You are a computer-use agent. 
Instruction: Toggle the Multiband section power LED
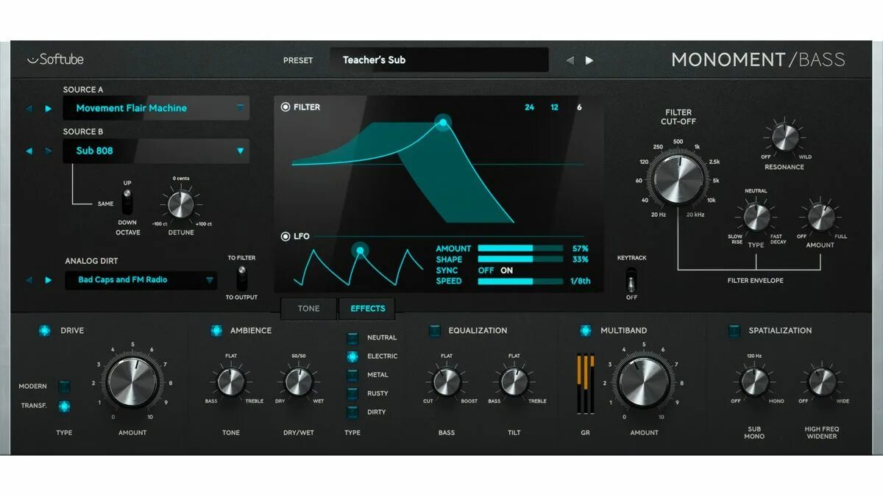[x=586, y=331]
